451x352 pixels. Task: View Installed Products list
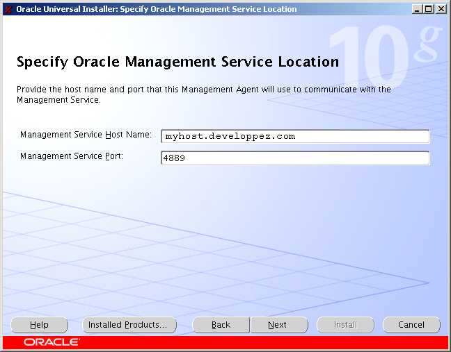[x=127, y=325]
